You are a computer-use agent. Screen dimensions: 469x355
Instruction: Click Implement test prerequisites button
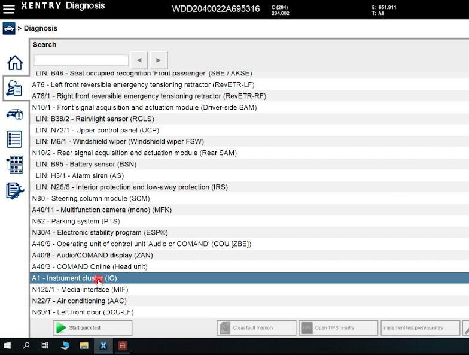point(420,328)
